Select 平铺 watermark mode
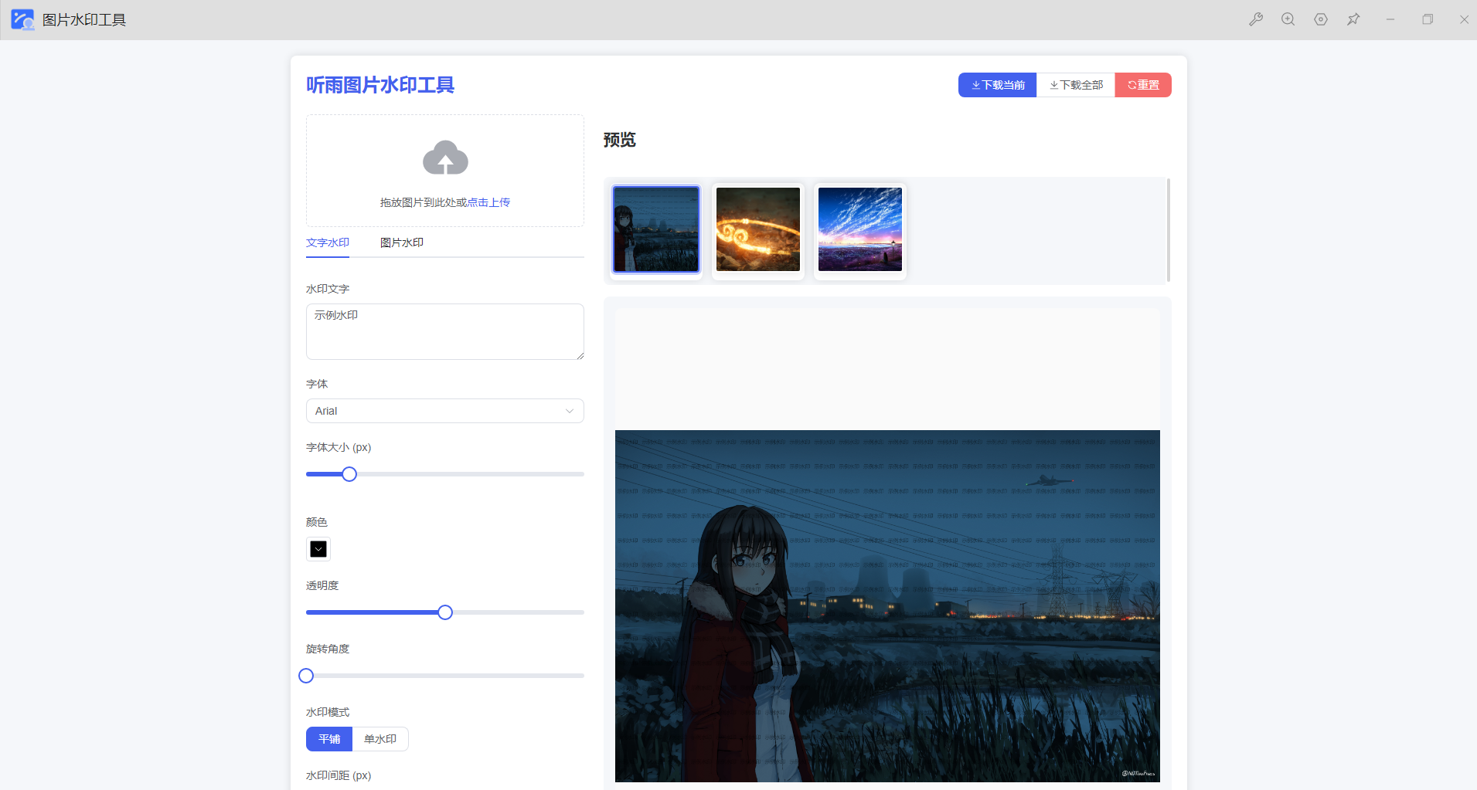 click(x=329, y=739)
